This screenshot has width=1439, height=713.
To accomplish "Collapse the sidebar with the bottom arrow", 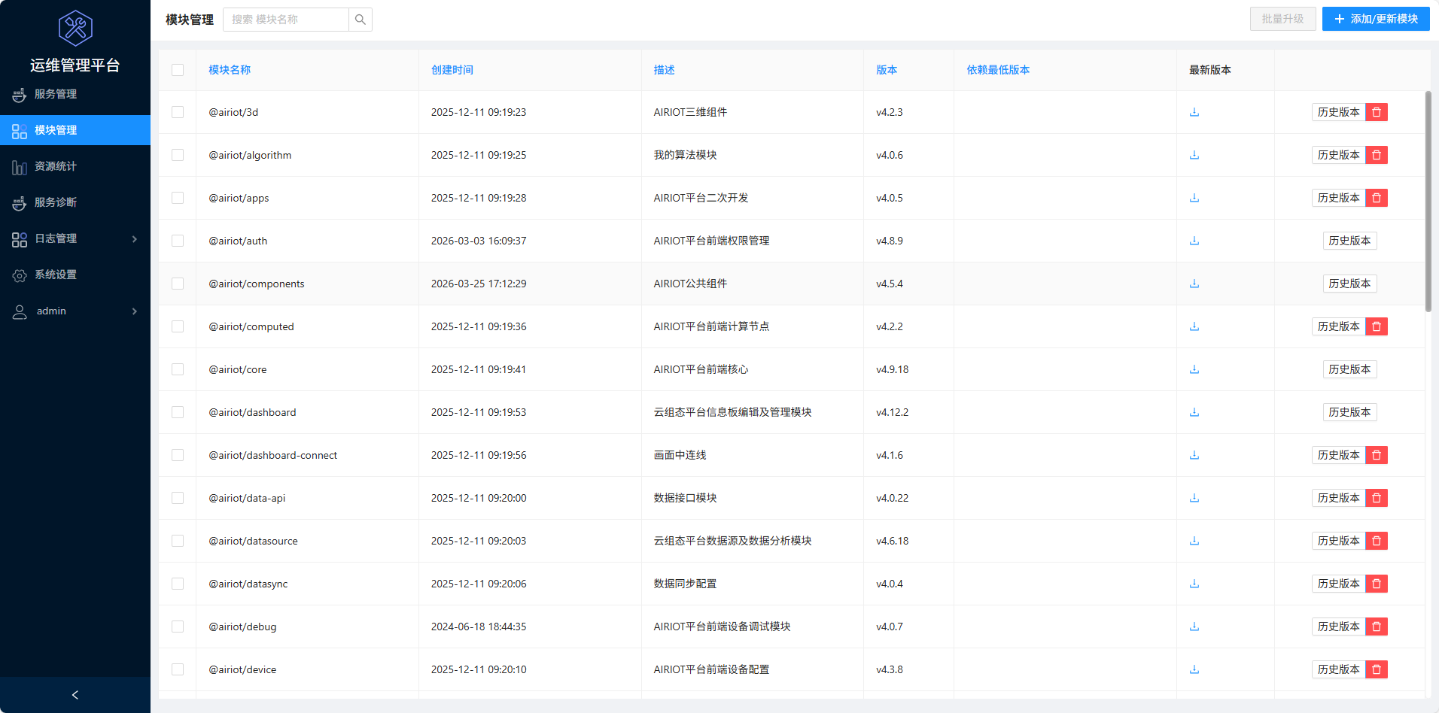I will [x=75, y=694].
